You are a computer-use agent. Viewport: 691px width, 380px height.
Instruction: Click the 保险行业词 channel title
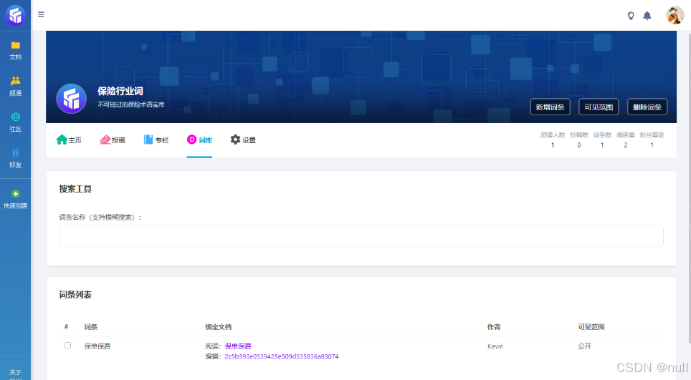[120, 91]
